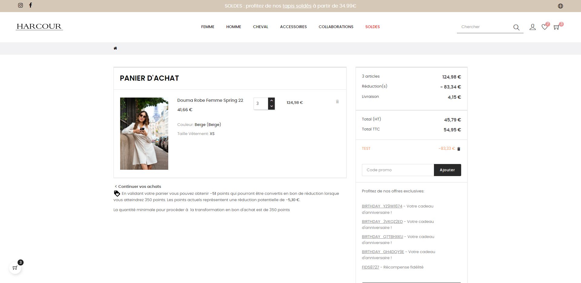This screenshot has height=283, width=581.
Task: Decrease Douma Robe quantity
Action: click(x=271, y=106)
